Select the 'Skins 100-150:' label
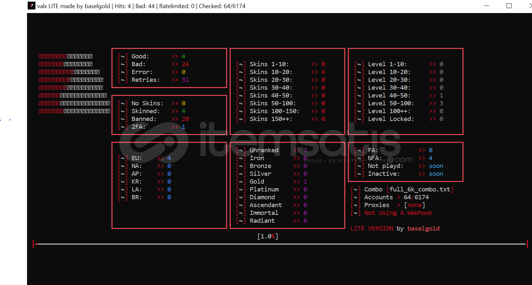This screenshot has width=532, height=285. 274,111
